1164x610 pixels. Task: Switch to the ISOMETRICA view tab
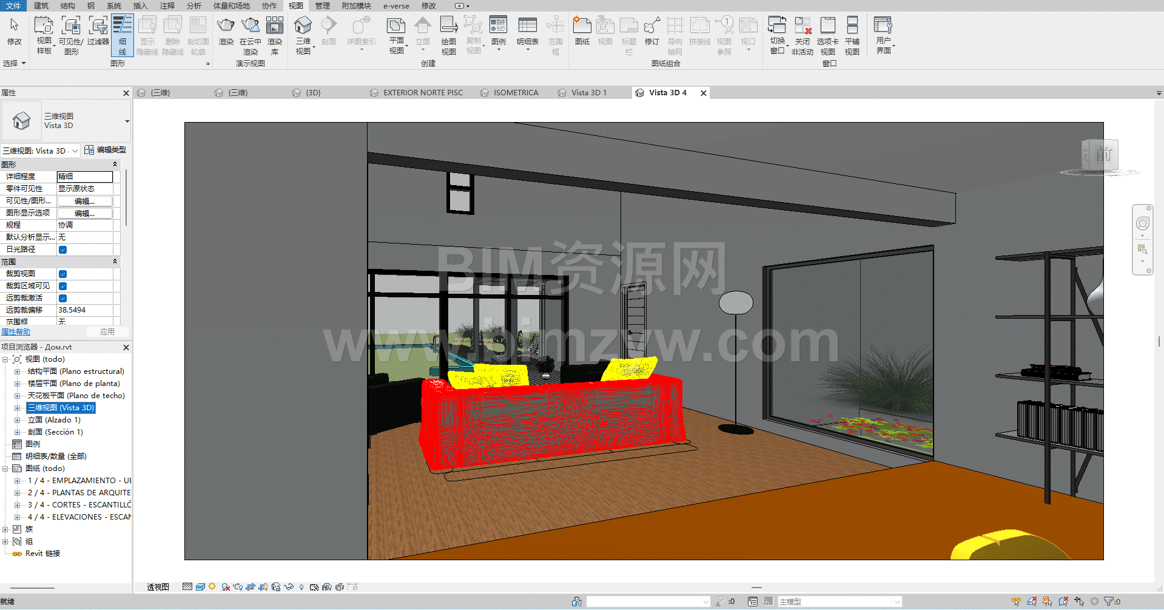[x=516, y=93]
